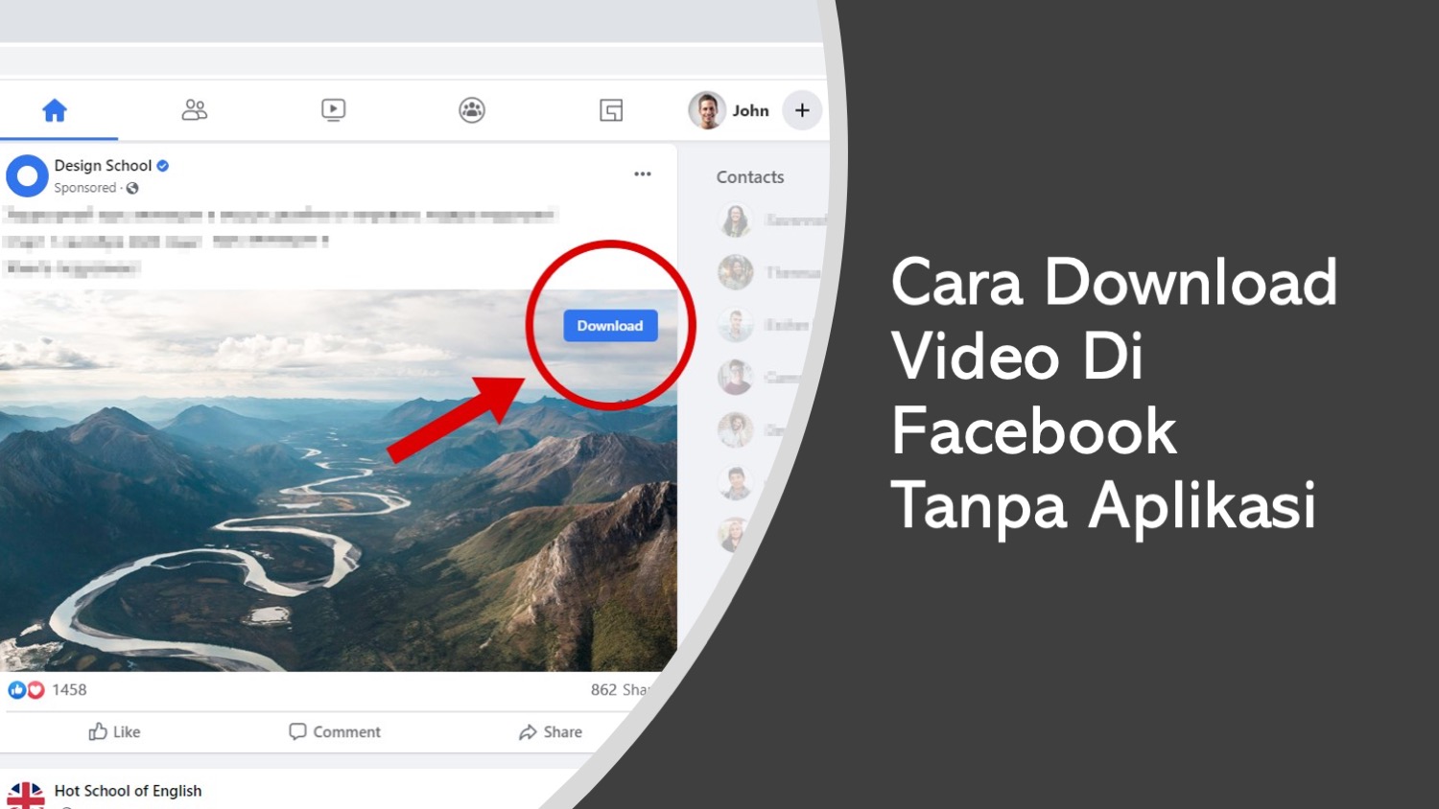This screenshot has height=809, width=1439.
Task: Click the plus create button
Action: coord(802,110)
